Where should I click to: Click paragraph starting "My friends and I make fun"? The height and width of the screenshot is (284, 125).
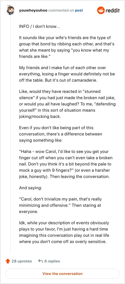[x=67, y=74]
